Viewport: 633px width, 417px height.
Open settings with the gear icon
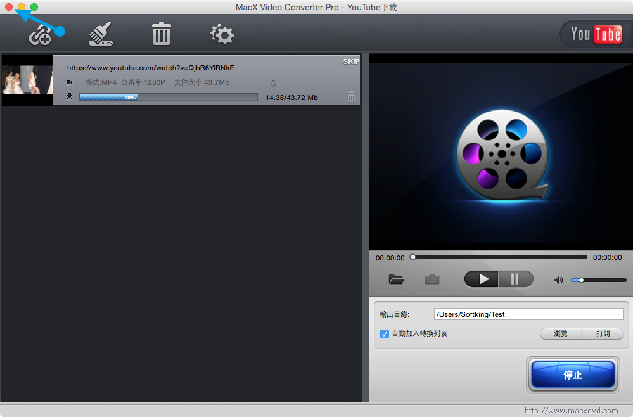click(222, 34)
